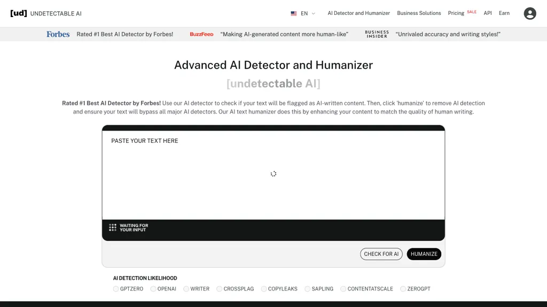Click the US flag language icon
Image resolution: width=547 pixels, height=307 pixels.
coord(294,13)
